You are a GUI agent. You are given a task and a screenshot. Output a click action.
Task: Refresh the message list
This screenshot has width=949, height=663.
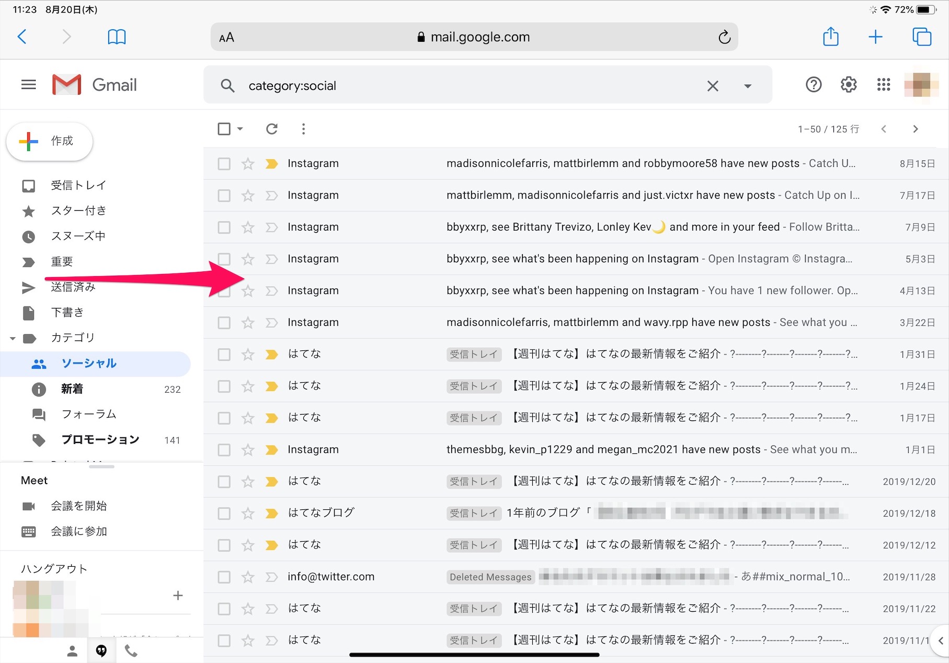pyautogui.click(x=272, y=129)
